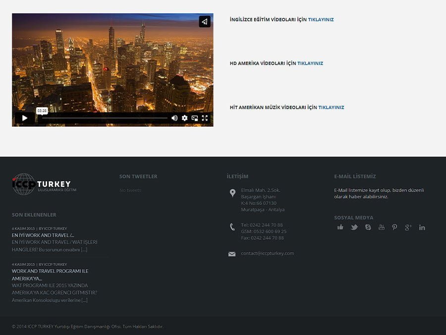Viewport: 446px width, 335px height.
Task: Click TIKLAYINIZ link for HD Amerika videoları
Action: click(310, 64)
